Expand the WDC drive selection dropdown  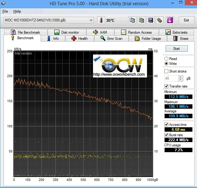click(x=91, y=20)
